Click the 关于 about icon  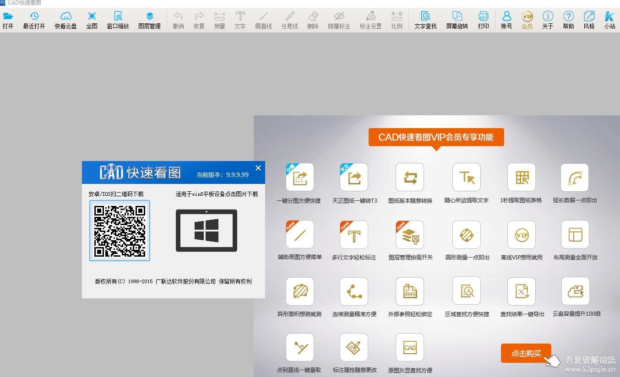point(548,16)
